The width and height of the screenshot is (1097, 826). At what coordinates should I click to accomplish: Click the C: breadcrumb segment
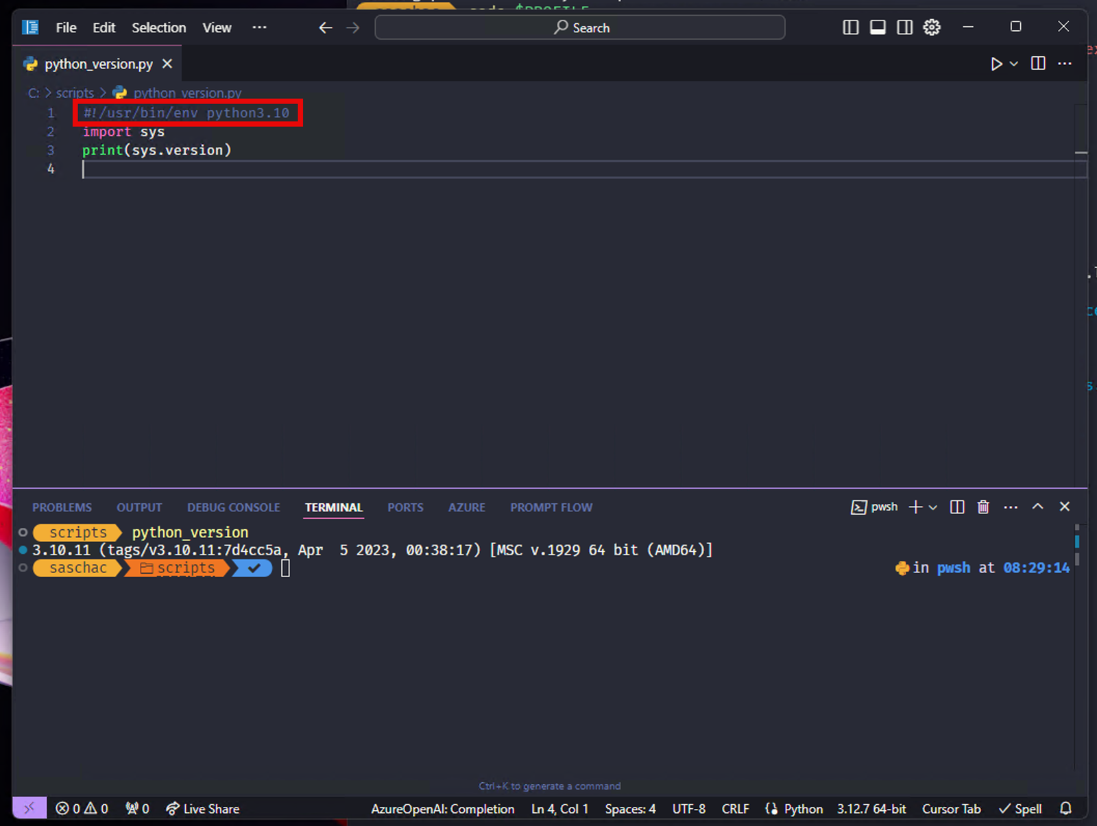tap(34, 93)
